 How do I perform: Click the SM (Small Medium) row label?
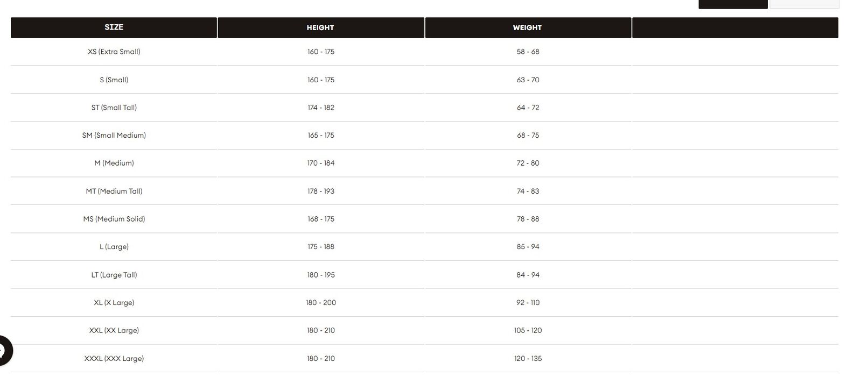point(114,136)
